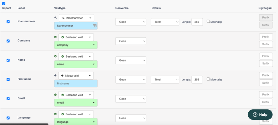
Task: Click the Conversie column header
Action: (122, 8)
